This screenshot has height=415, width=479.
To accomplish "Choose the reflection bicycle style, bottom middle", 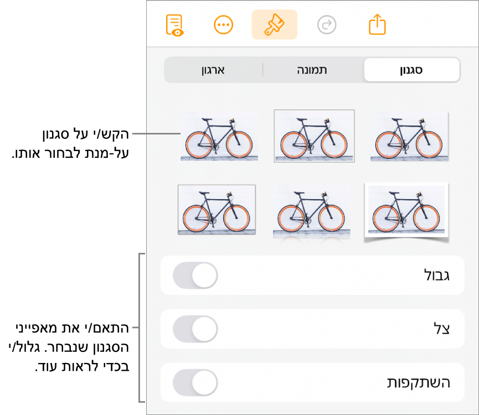I will [x=312, y=213].
